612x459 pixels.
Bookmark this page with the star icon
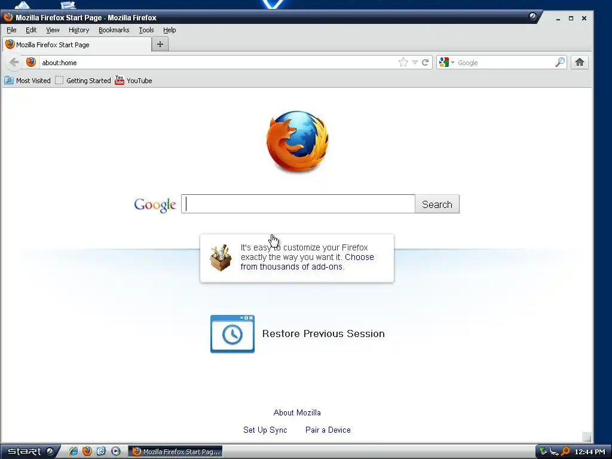[x=403, y=62]
